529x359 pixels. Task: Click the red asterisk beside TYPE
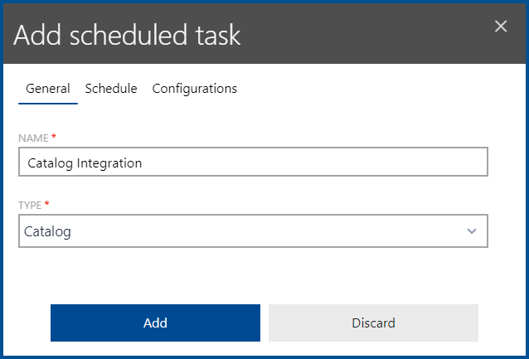[x=48, y=204]
